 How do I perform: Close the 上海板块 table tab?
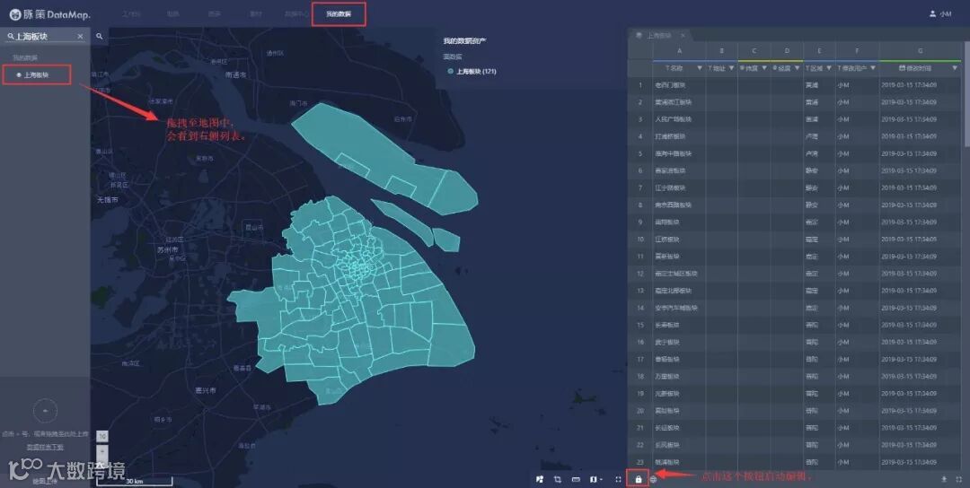pyautogui.click(x=682, y=35)
